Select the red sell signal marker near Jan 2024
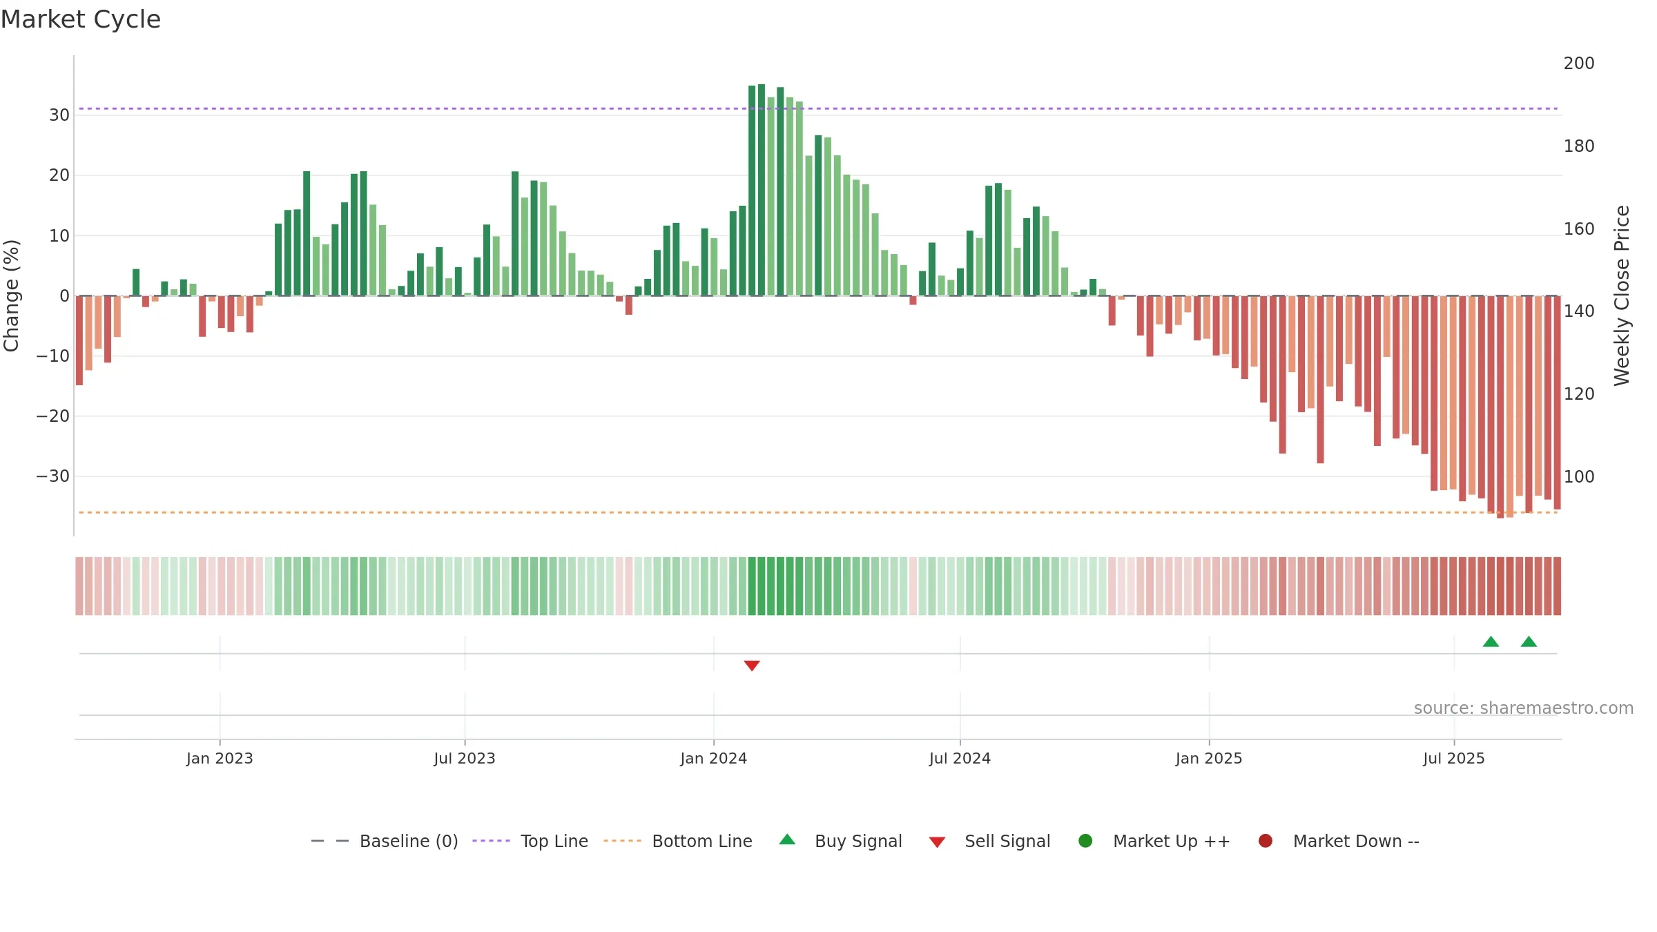Image resolution: width=1657 pixels, height=932 pixels. (x=752, y=666)
